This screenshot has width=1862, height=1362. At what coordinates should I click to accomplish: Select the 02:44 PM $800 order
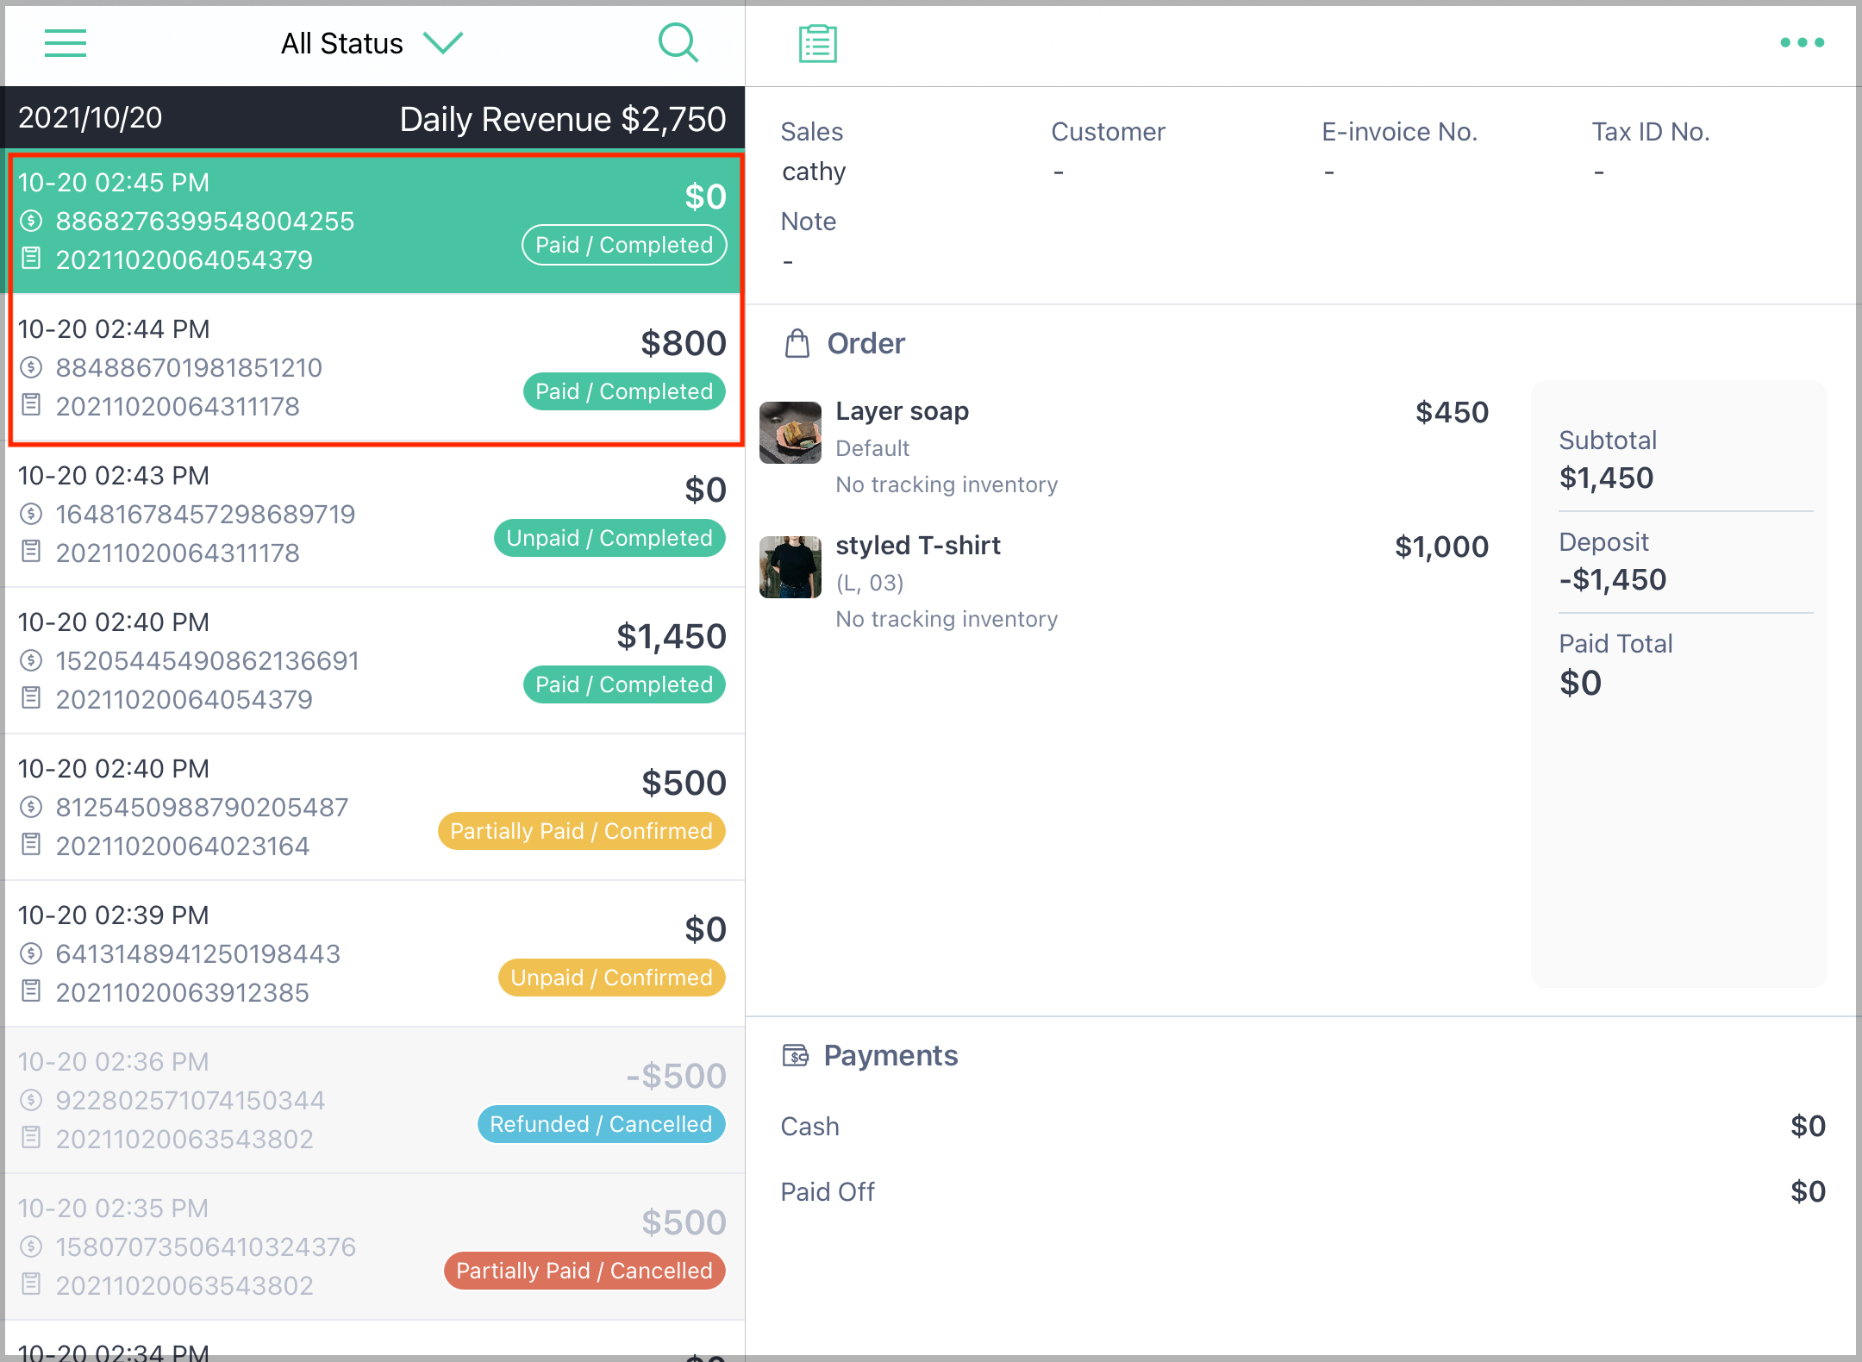[374, 368]
